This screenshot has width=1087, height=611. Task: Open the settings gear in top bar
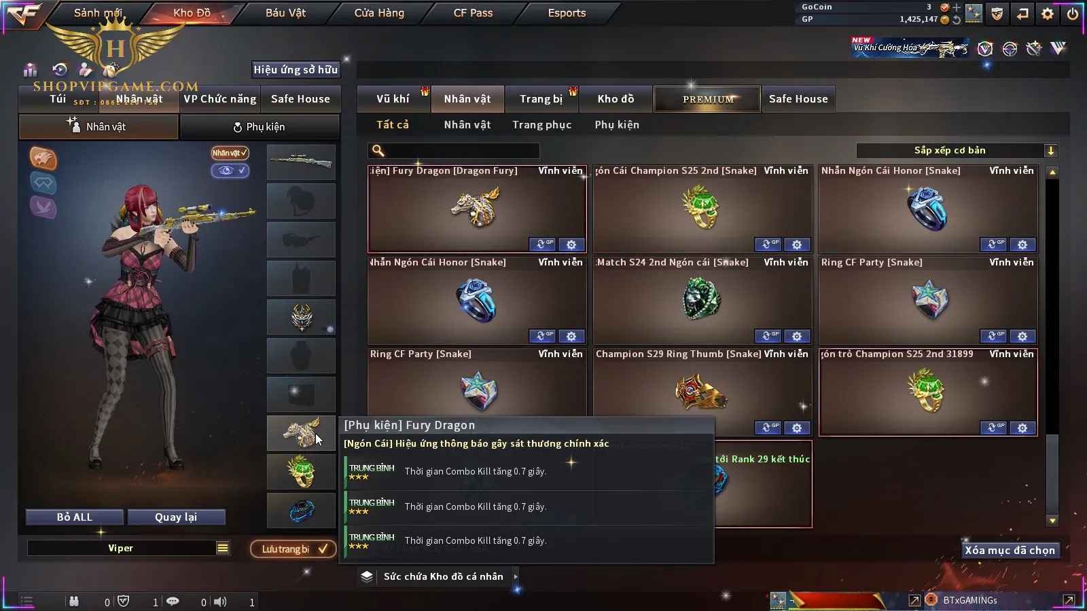(1048, 13)
